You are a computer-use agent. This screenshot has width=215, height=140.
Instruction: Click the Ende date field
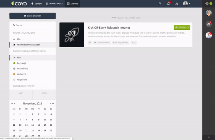point(44,95)
